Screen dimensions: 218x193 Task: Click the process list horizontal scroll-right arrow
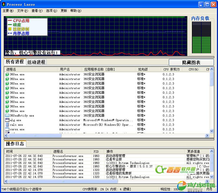pyautogui.click(x=207, y=136)
